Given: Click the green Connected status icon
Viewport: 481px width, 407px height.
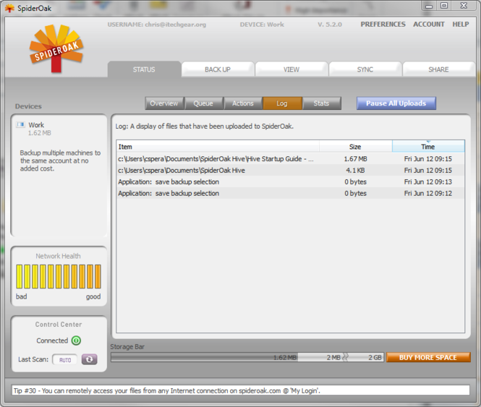Looking at the screenshot, I should pyautogui.click(x=76, y=340).
